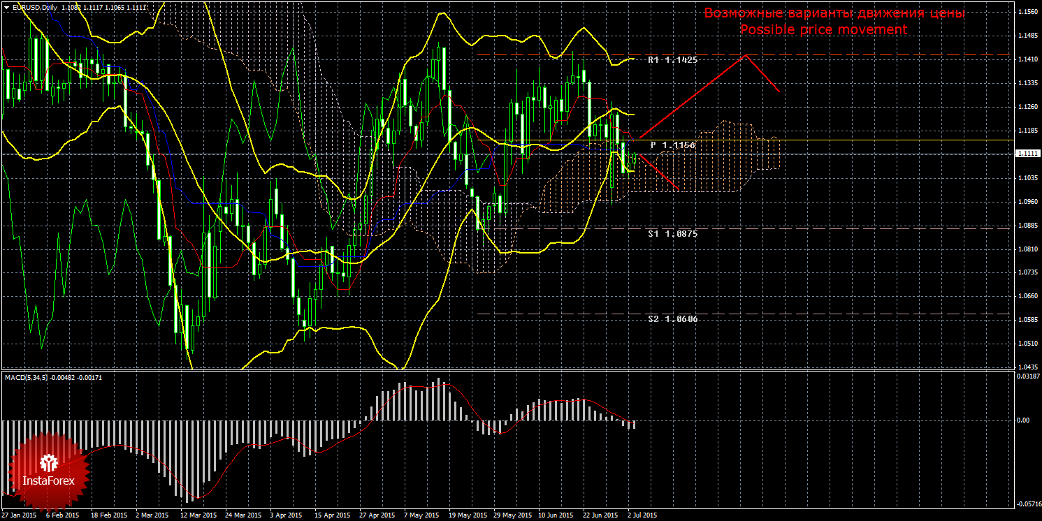
Task: Click the end of red downward forecast line
Action: tap(678, 189)
